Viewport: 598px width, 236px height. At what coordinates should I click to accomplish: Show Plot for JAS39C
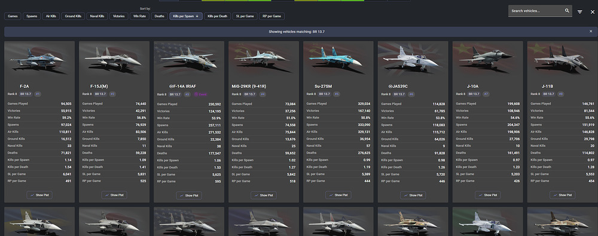[413, 195]
